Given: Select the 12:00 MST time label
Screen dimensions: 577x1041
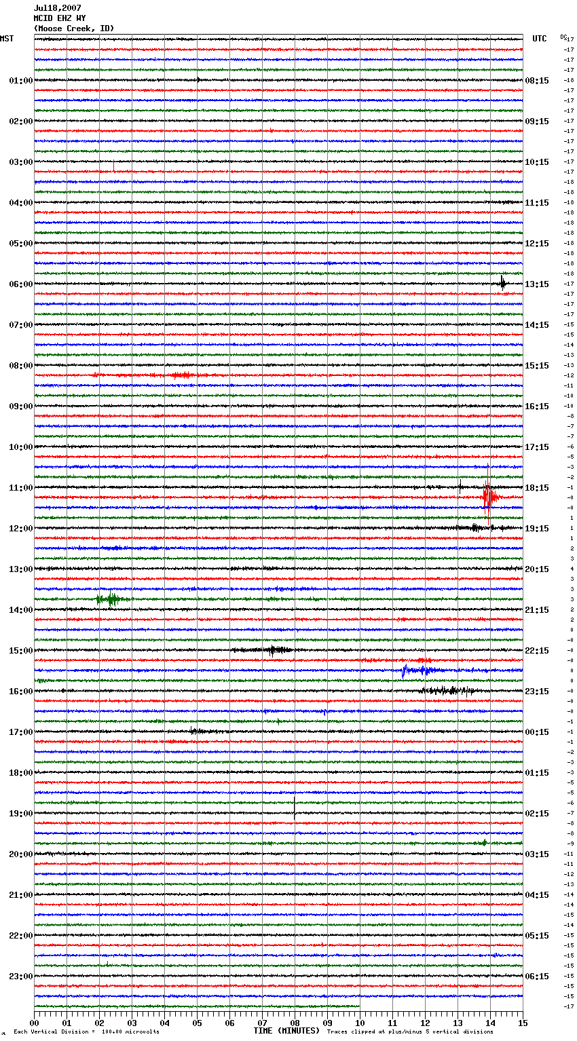Looking at the screenshot, I should point(21,529).
